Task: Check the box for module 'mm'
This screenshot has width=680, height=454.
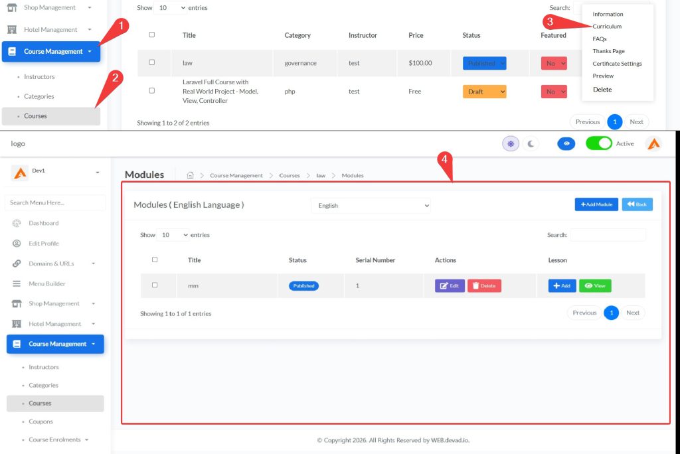Action: click(x=155, y=285)
